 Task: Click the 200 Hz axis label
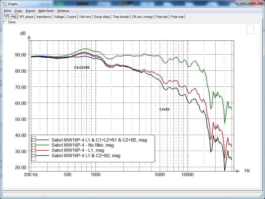coord(31,174)
